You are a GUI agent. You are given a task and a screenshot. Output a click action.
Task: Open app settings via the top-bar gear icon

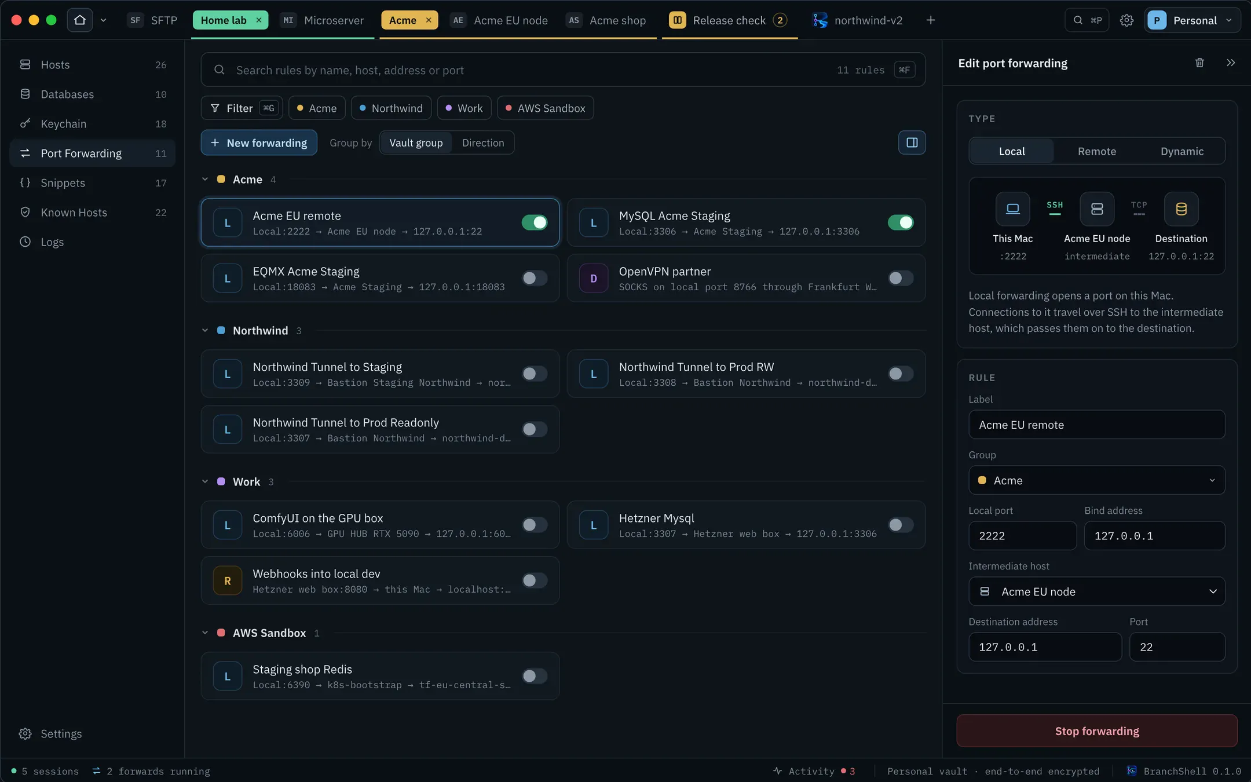1126,20
